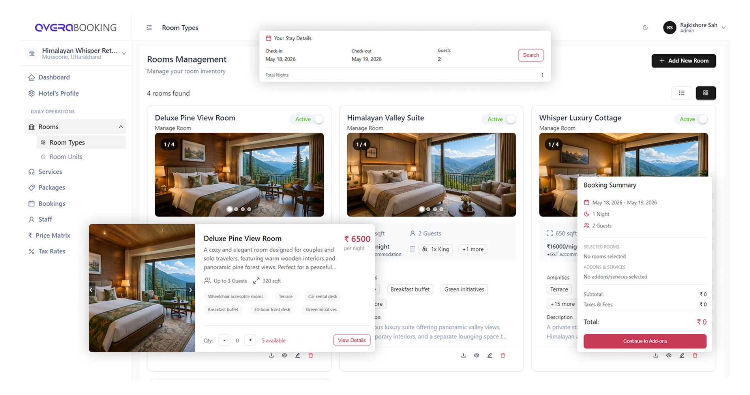Click the calendar icon beside Your Stay Details

click(x=268, y=38)
